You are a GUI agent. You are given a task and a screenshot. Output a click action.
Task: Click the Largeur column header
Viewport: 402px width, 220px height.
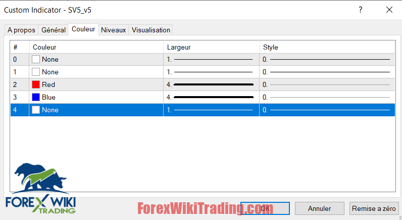pyautogui.click(x=212, y=47)
